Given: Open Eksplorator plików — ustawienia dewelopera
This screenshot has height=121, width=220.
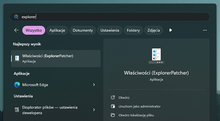Looking at the screenshot, I should [x=56, y=110].
